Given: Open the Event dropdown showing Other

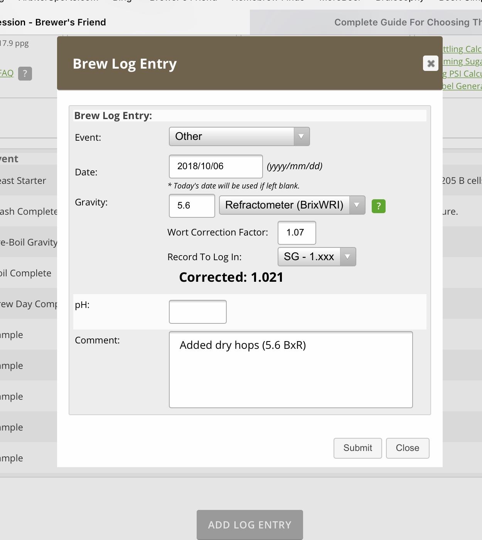Looking at the screenshot, I should tap(239, 136).
